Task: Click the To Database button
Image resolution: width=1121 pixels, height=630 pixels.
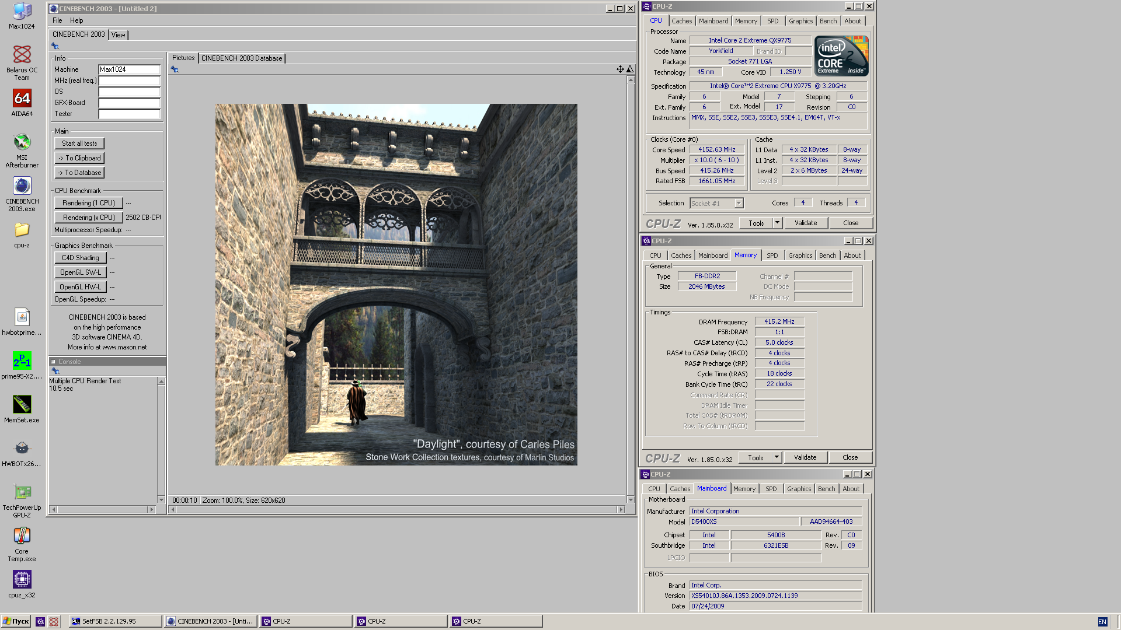Action: [79, 173]
